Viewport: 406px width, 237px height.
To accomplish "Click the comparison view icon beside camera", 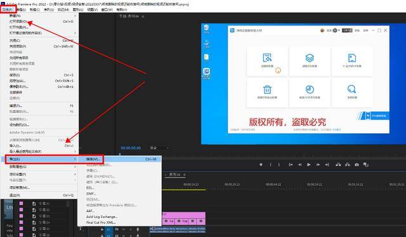I will (366, 165).
